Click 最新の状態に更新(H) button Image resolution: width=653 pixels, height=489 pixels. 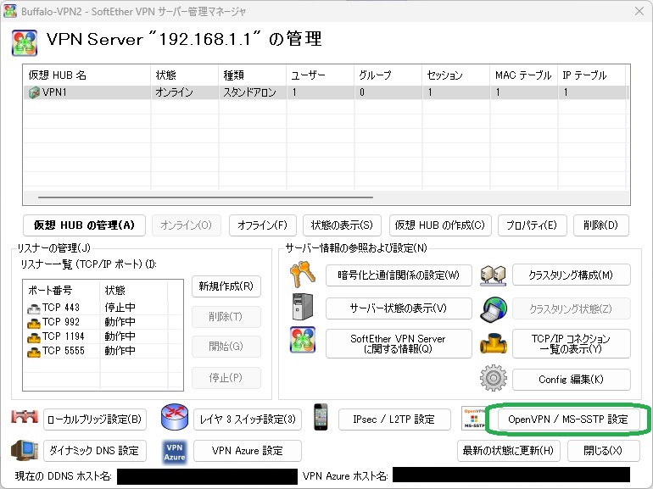(x=509, y=451)
